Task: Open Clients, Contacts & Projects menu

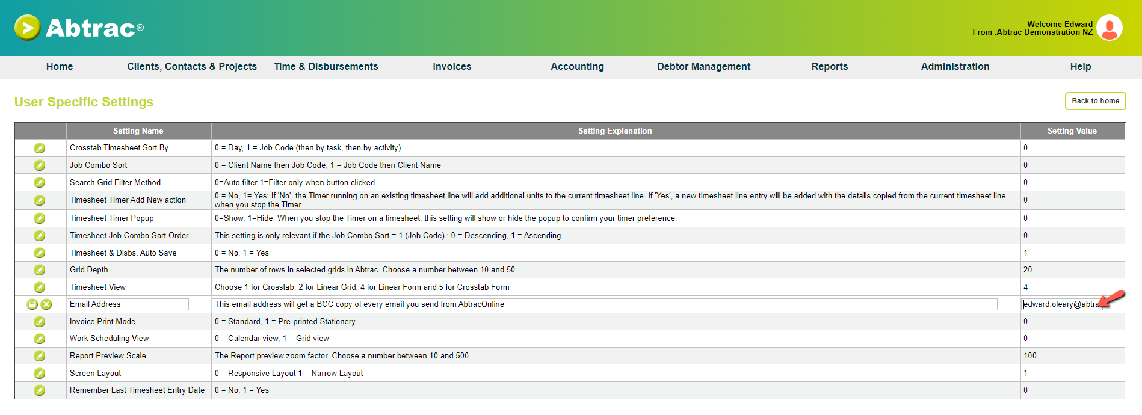Action: pyautogui.click(x=192, y=67)
